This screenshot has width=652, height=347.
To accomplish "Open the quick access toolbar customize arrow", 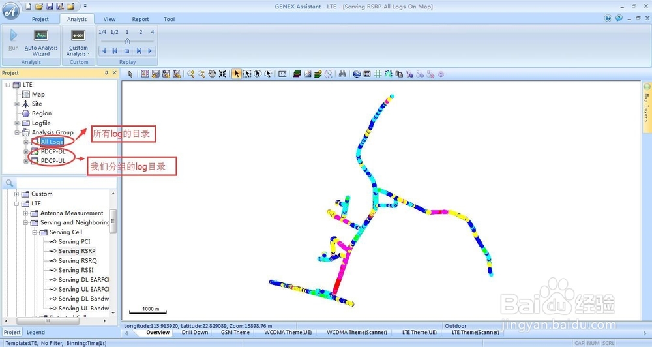I will pyautogui.click(x=85, y=7).
